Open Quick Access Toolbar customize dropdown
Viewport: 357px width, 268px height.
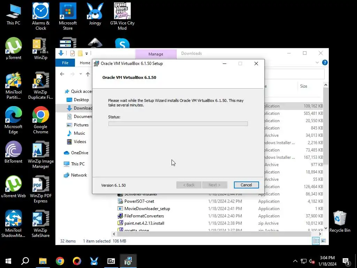point(86,53)
